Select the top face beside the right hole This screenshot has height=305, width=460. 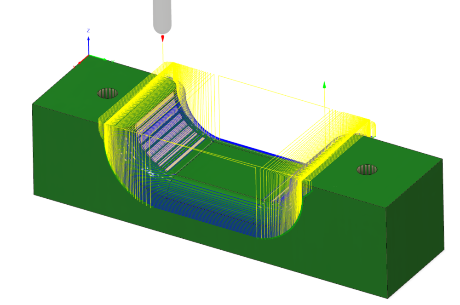tap(396, 170)
